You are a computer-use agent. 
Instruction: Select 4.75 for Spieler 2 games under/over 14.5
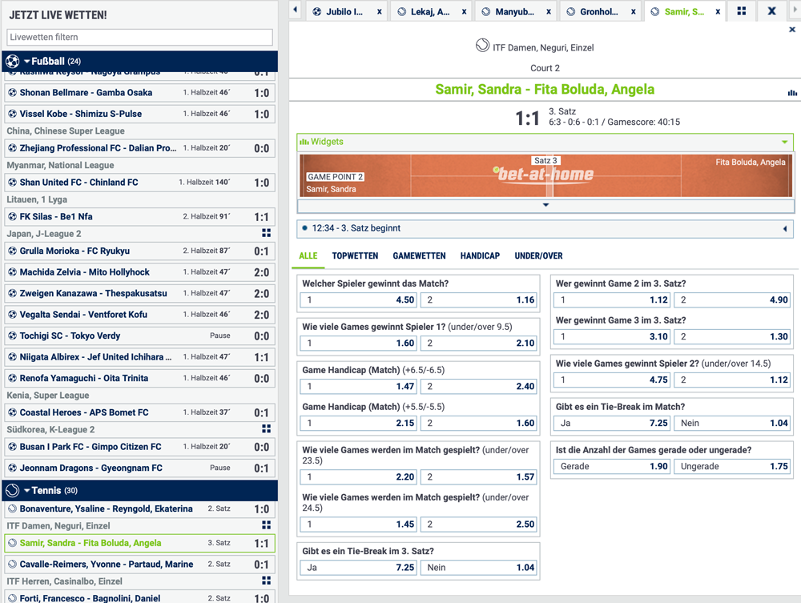[612, 380]
